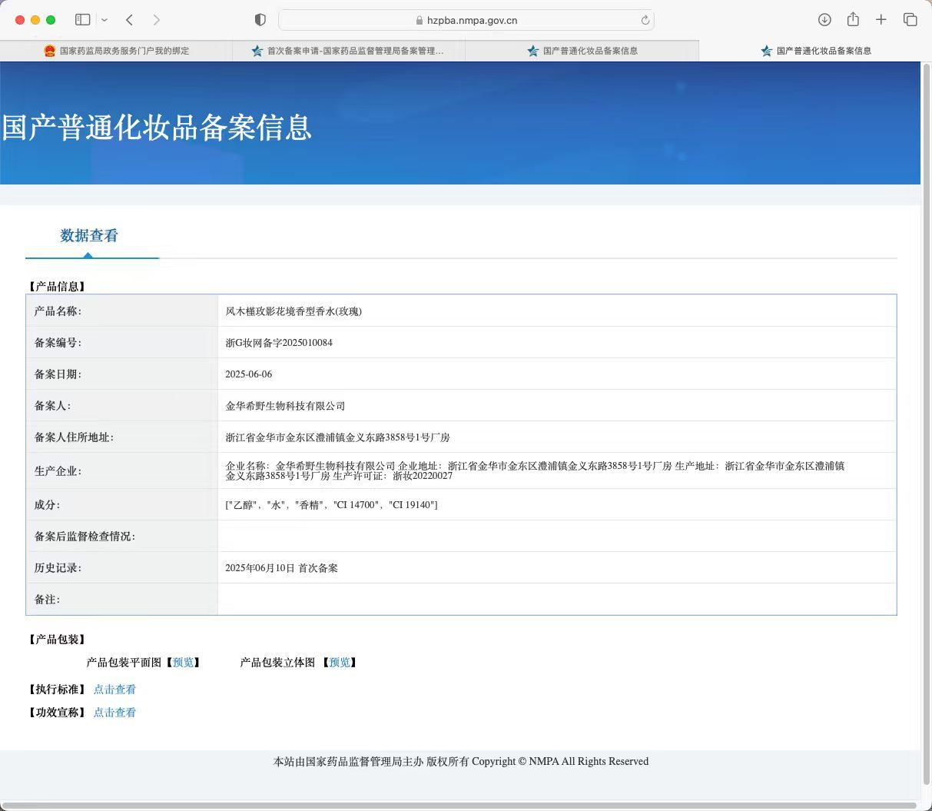
Task: Open 点击查看 beside 功效宣称
Action: point(114,713)
